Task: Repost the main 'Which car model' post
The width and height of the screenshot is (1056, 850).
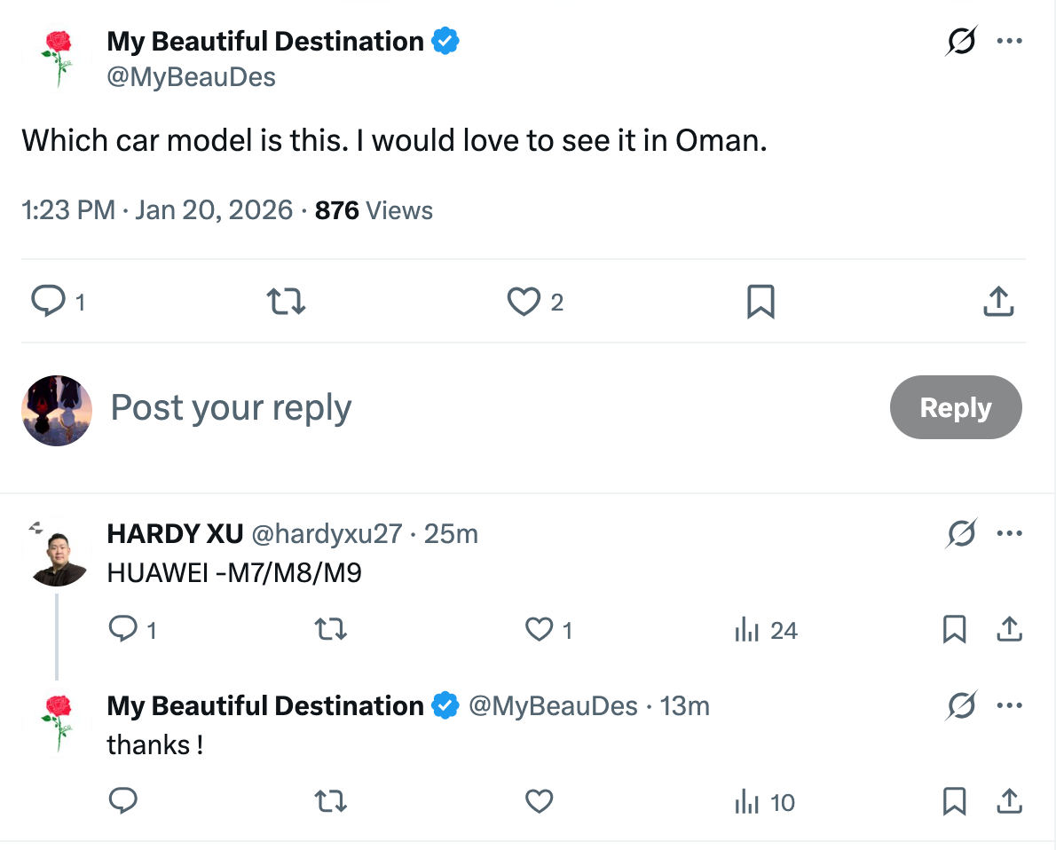Action: pos(287,303)
